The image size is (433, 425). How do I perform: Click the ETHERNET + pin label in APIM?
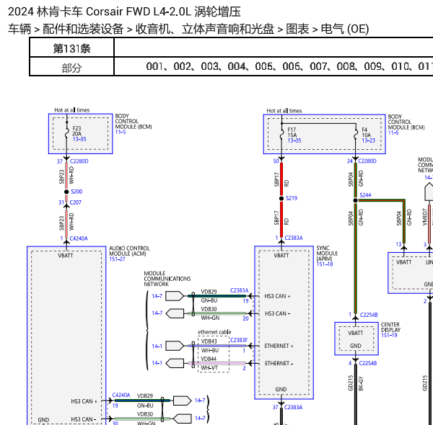point(279,346)
